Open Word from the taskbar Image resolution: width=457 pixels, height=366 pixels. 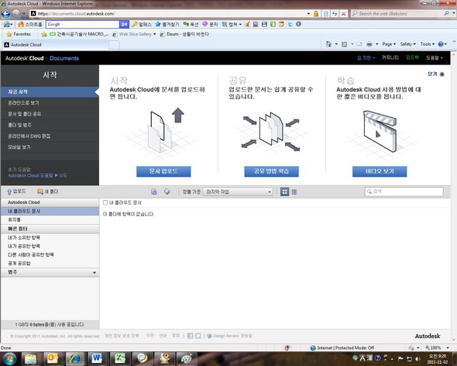coord(97,358)
